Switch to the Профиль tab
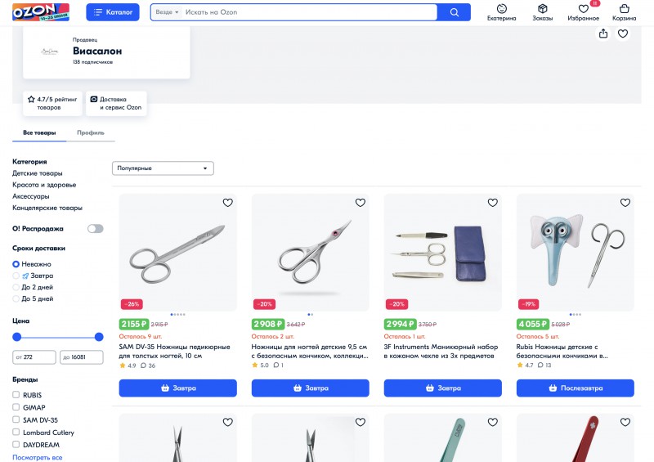 [91, 132]
